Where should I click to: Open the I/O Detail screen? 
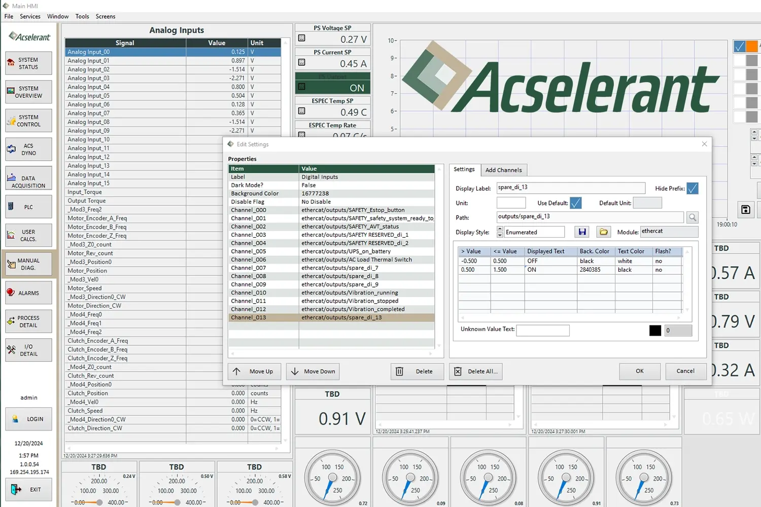point(28,350)
